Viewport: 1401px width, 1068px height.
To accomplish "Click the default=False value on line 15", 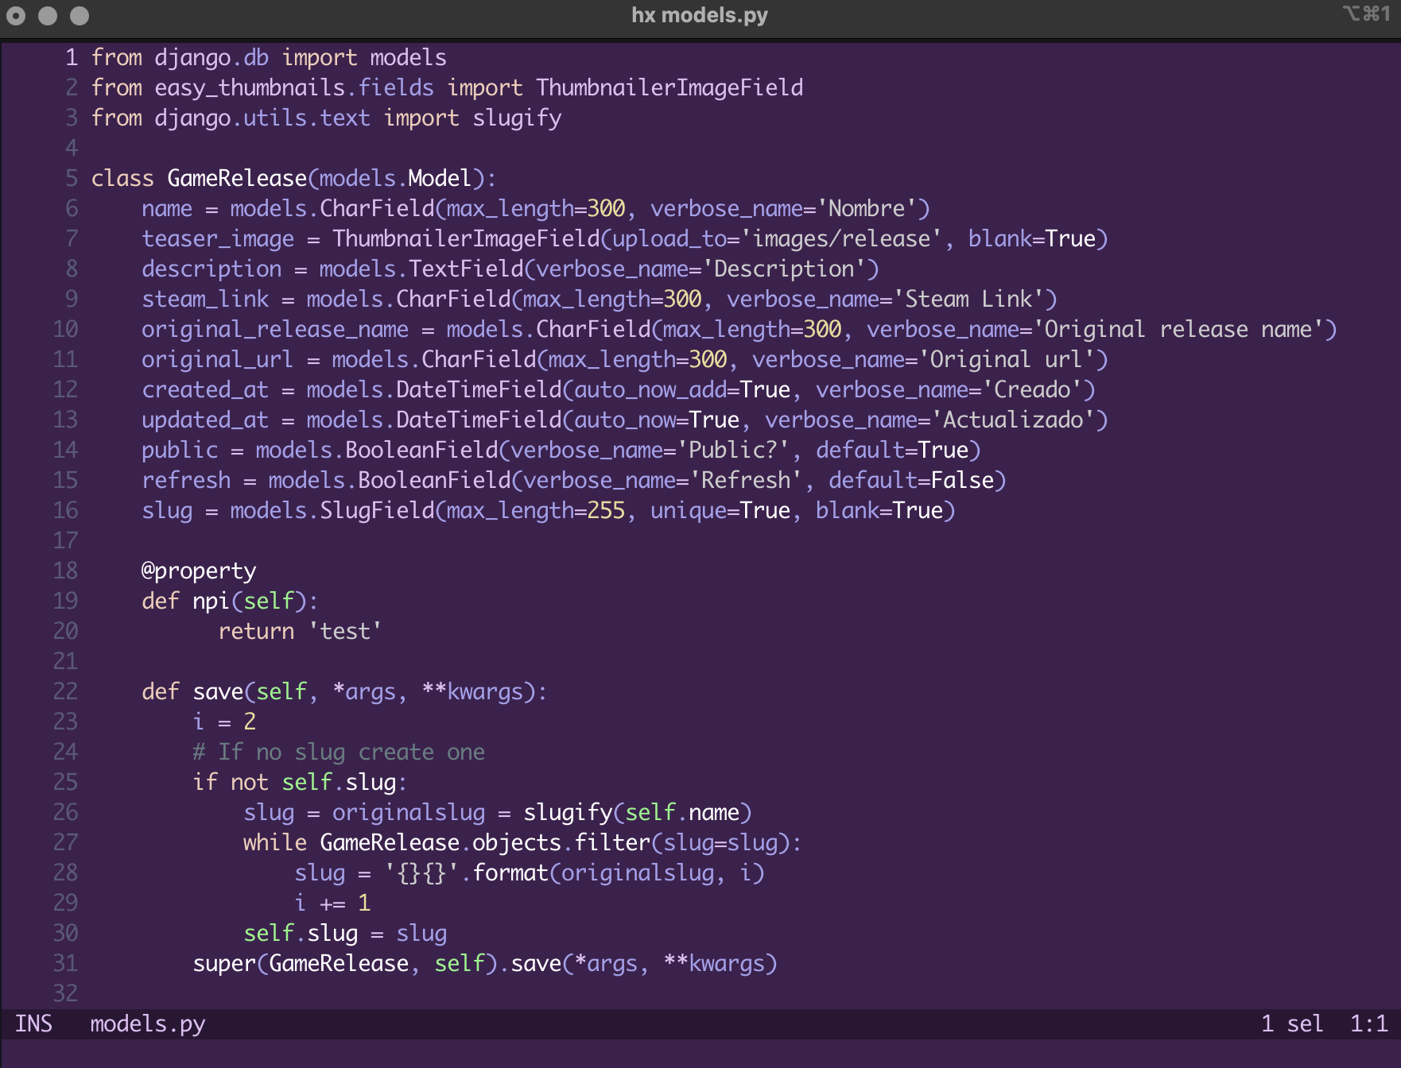I will 911,480.
